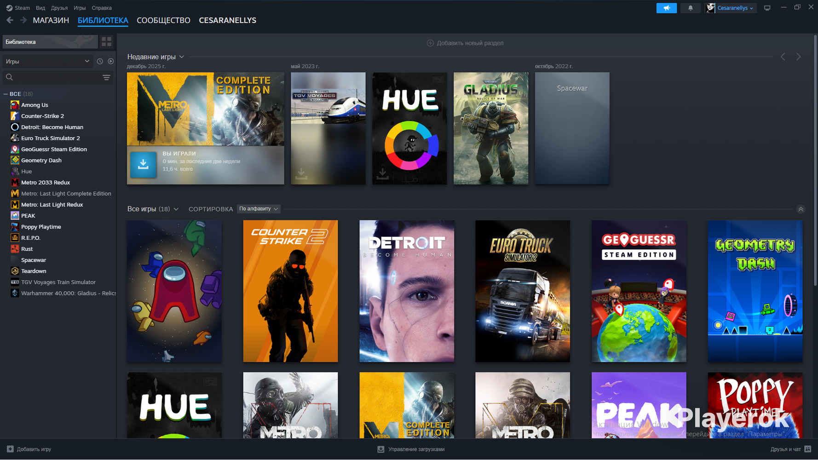Open the announcements megaphone button
The height and width of the screenshot is (460, 818).
pos(667,8)
